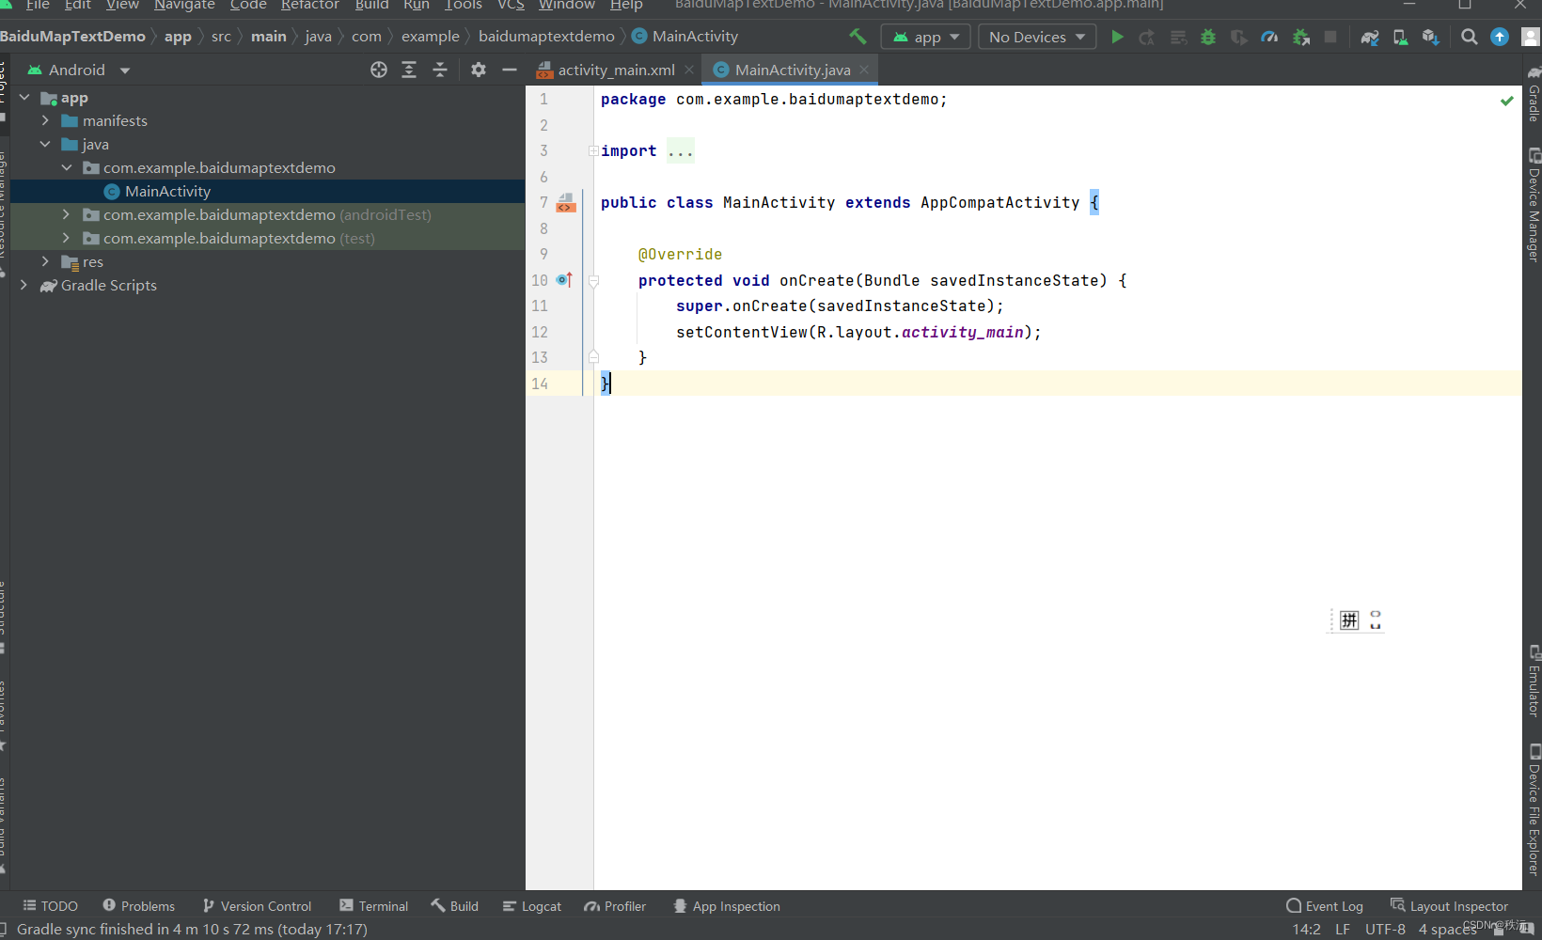
Task: Click the blue update available arrow icon
Action: click(x=1500, y=37)
